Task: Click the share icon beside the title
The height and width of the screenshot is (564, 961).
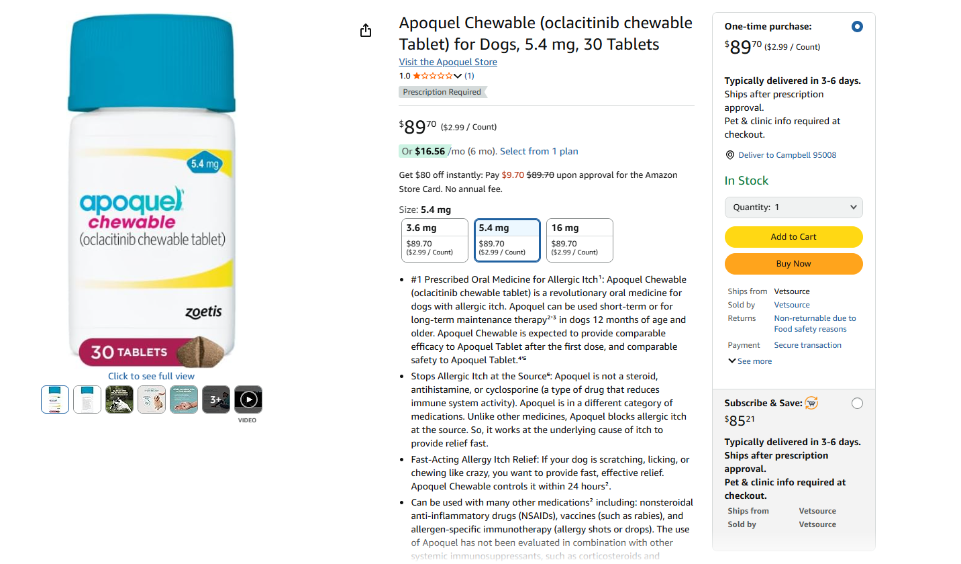Action: [366, 31]
